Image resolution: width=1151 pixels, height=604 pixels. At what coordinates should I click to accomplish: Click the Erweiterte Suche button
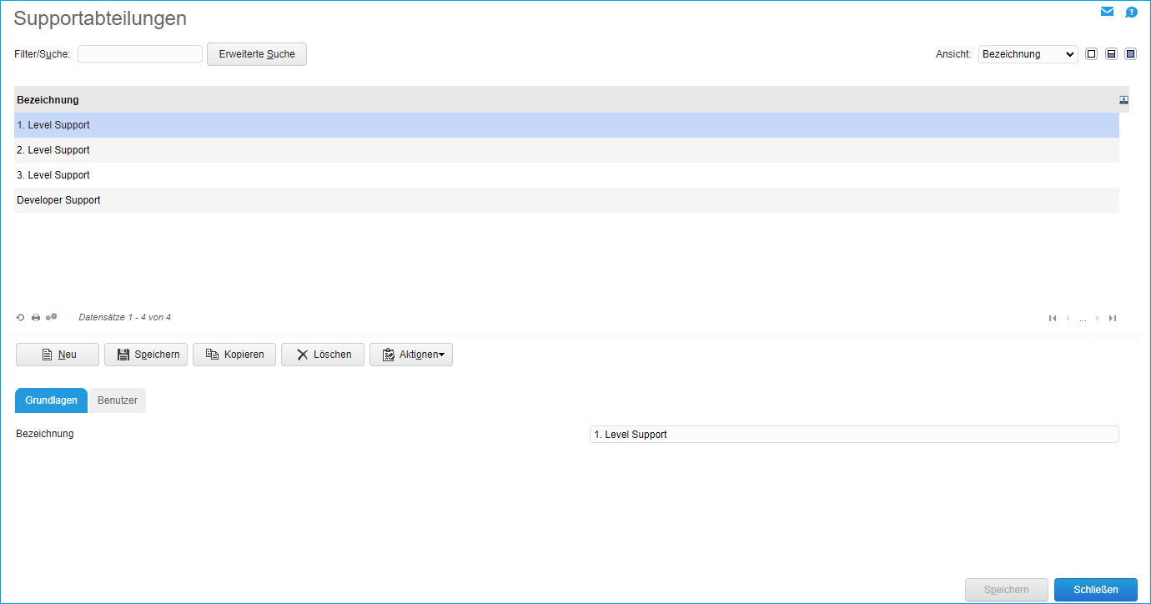point(257,54)
